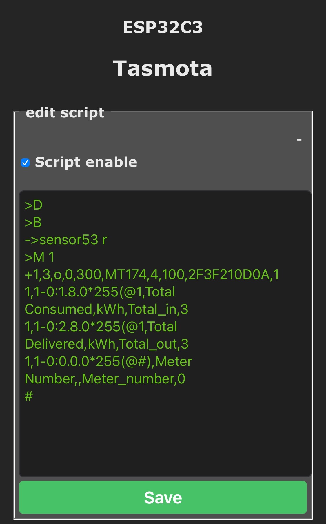
Task: Click the Tasmota heading
Action: tap(163, 69)
